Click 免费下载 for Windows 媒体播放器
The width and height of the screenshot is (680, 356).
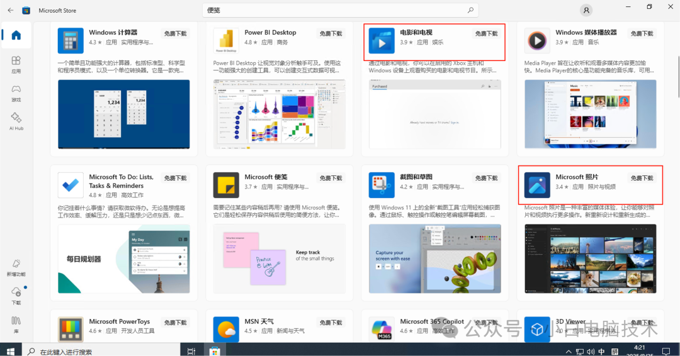coord(642,33)
